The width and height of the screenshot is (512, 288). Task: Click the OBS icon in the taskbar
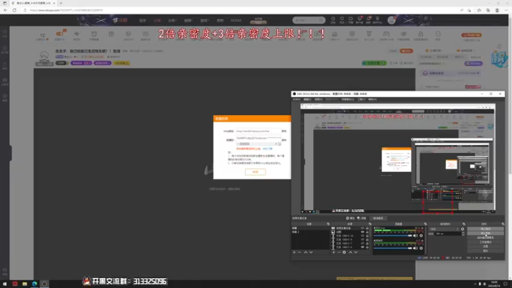pos(44,284)
